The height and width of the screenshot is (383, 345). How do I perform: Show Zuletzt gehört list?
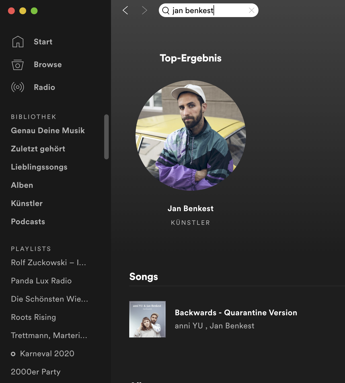pyautogui.click(x=38, y=149)
